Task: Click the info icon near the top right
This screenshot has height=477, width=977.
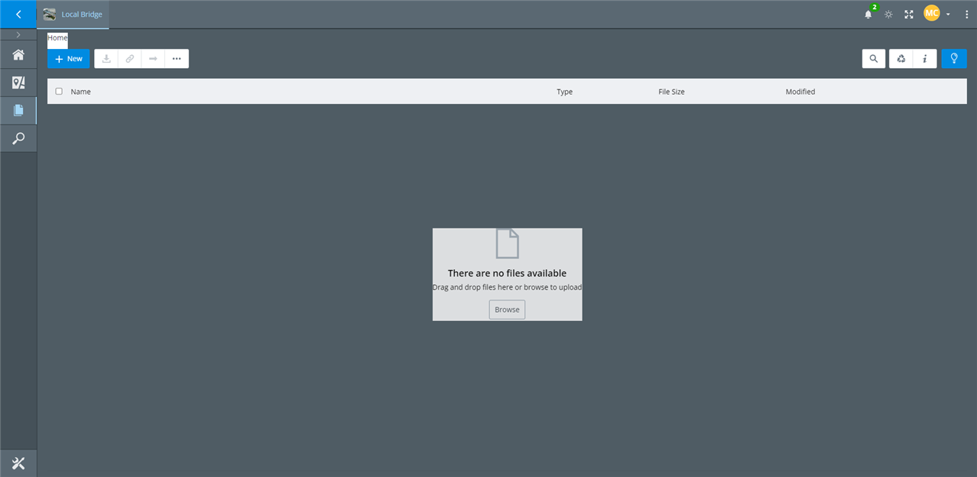Action: pyautogui.click(x=925, y=58)
